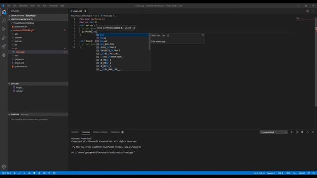Open the Edit menu
The height and width of the screenshot is (178, 317).
point(14,5)
